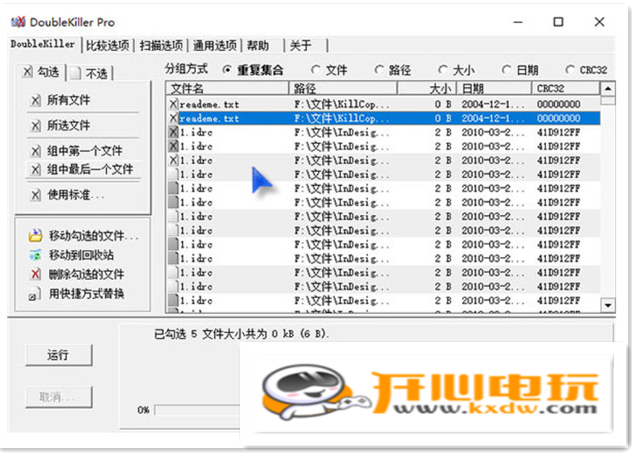Uncheck the highlighted readme.txt row checkbox
Viewport: 632px width, 474px height.
pyautogui.click(x=174, y=118)
